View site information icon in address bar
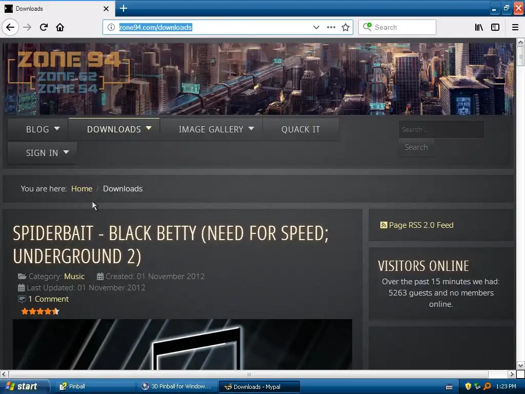 tap(111, 27)
